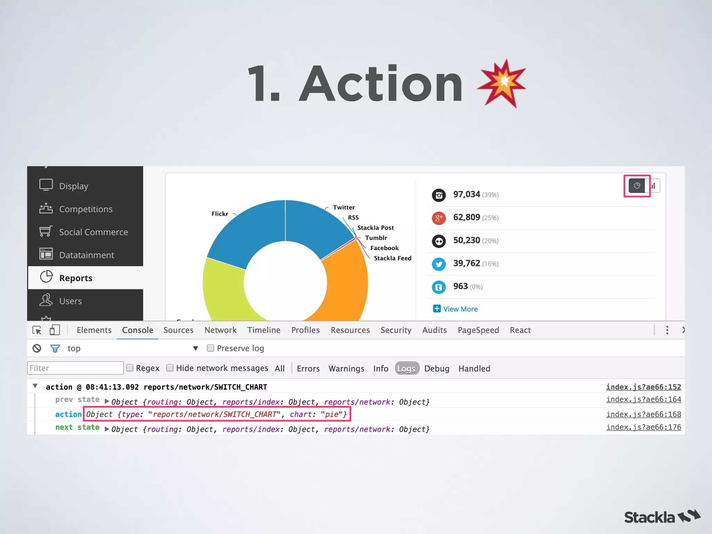The height and width of the screenshot is (534, 712).
Task: Click the Social Commerce cart icon
Action: tap(46, 231)
